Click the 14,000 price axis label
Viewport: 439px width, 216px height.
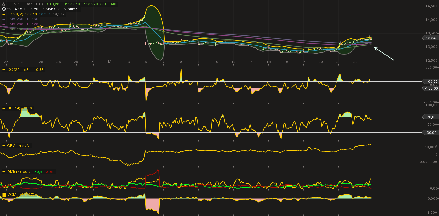(x=431, y=20)
